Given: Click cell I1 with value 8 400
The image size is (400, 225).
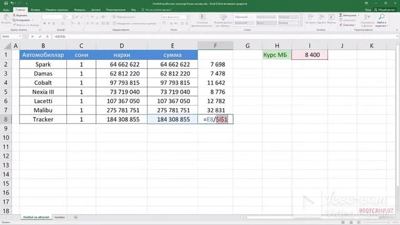Looking at the screenshot, I should [310, 55].
